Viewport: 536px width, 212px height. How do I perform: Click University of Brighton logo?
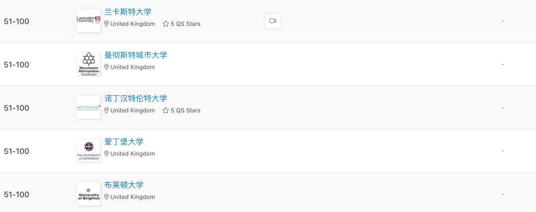88,194
